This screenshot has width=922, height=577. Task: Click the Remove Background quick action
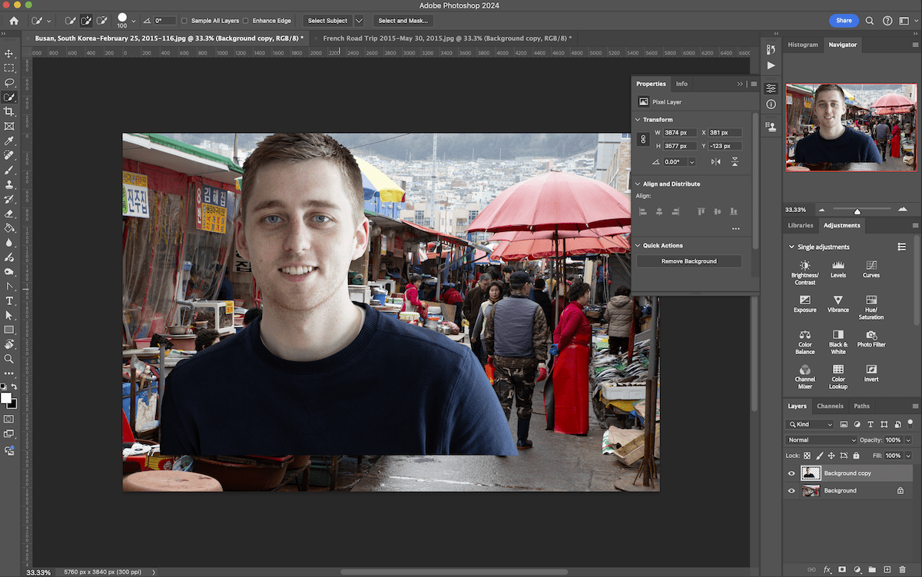pos(688,261)
